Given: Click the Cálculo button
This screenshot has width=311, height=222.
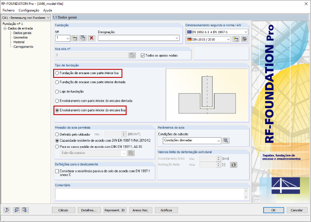Looking at the screenshot, I should pyautogui.click(x=63, y=210).
